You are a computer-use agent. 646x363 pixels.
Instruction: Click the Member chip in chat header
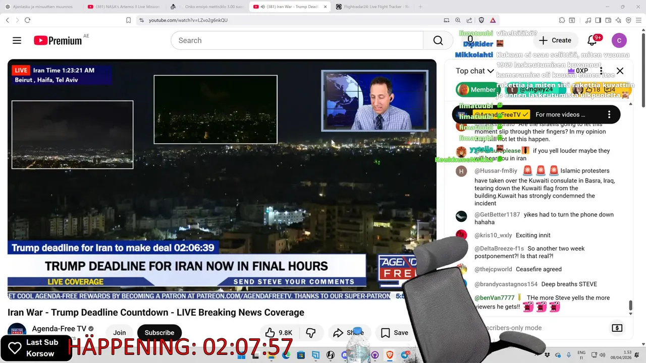(x=478, y=90)
